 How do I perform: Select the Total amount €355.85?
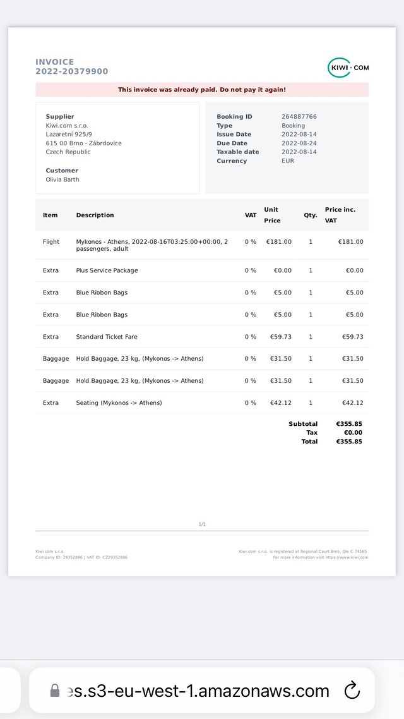(349, 442)
